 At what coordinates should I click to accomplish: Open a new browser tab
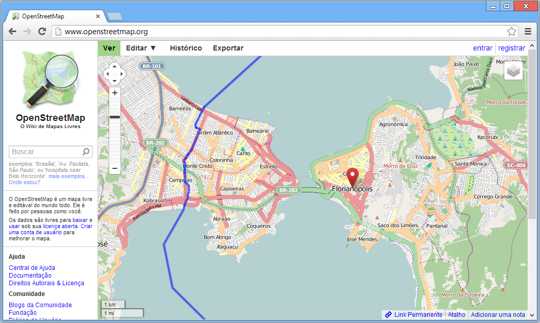click(115, 16)
